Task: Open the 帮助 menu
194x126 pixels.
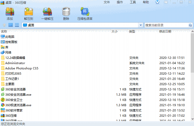Action: point(146,2)
